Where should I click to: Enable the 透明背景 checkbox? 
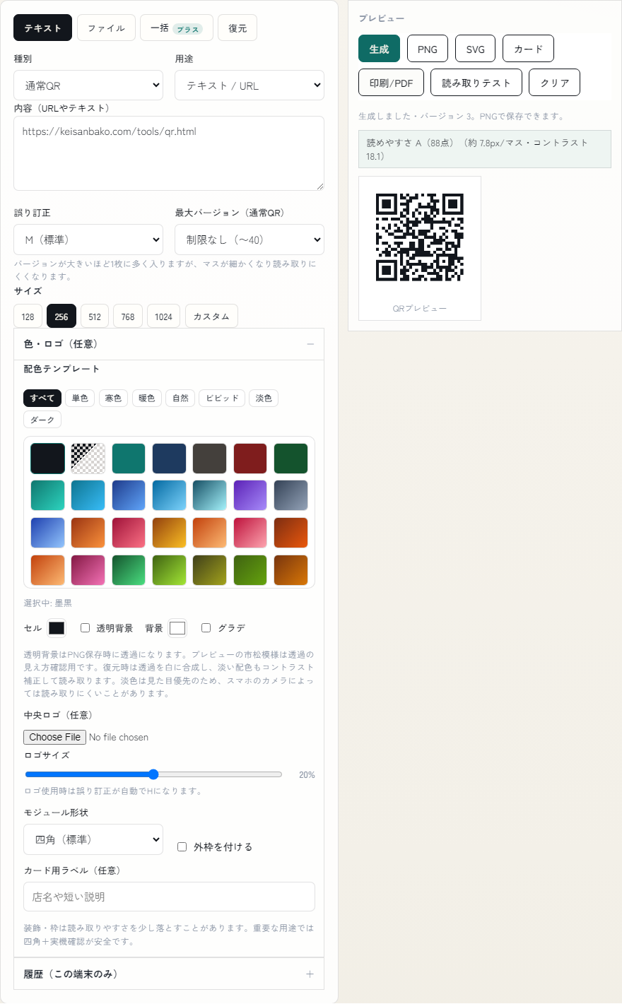tap(85, 627)
